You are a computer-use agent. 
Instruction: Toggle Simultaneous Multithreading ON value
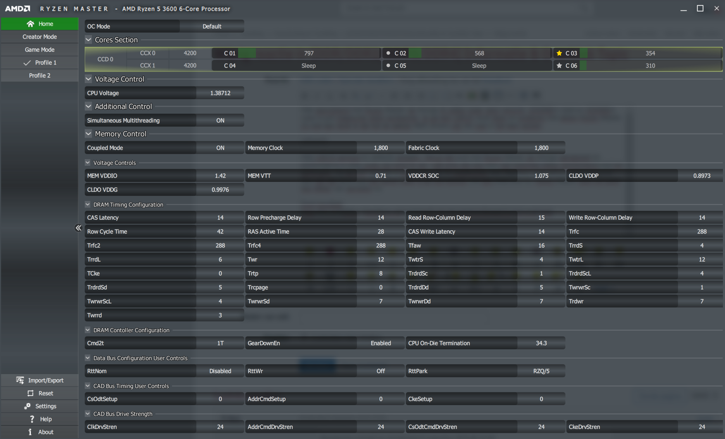tap(220, 121)
